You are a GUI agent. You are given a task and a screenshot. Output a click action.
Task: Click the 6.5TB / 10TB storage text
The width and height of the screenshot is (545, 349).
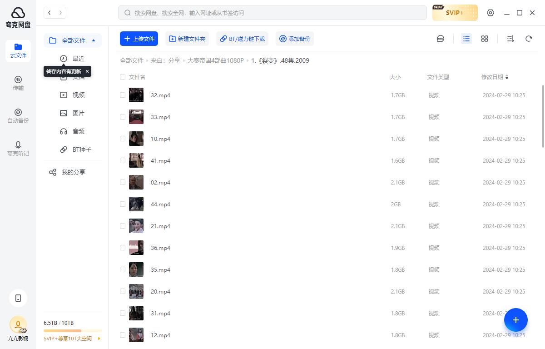[59, 323]
